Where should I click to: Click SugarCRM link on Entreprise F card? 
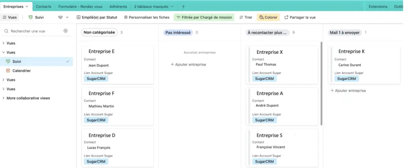coord(96,120)
